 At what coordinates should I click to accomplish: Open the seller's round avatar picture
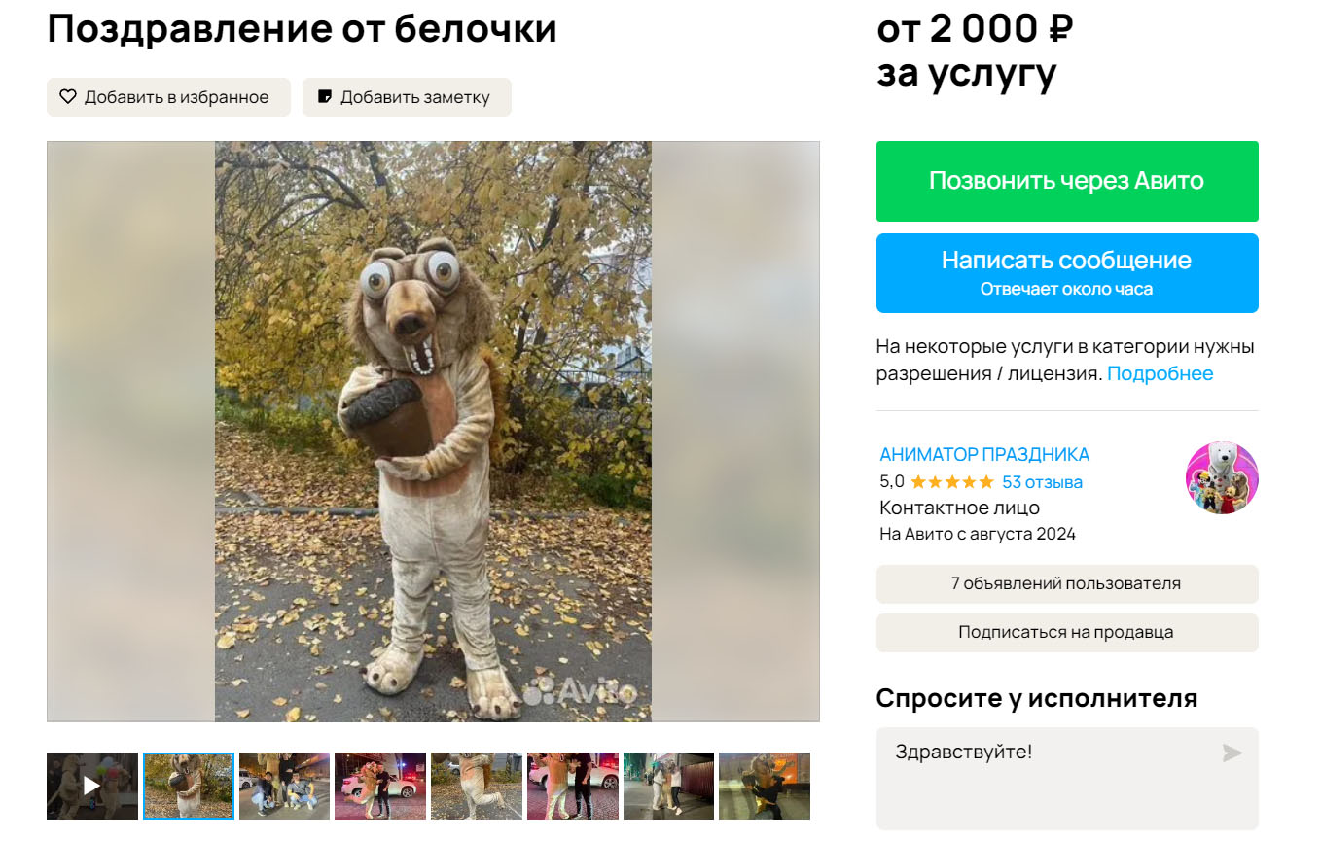click(x=1222, y=477)
